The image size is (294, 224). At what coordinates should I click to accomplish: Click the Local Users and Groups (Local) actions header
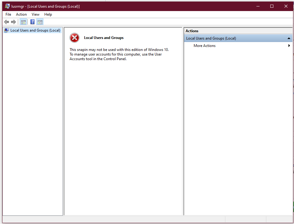[x=238, y=38]
